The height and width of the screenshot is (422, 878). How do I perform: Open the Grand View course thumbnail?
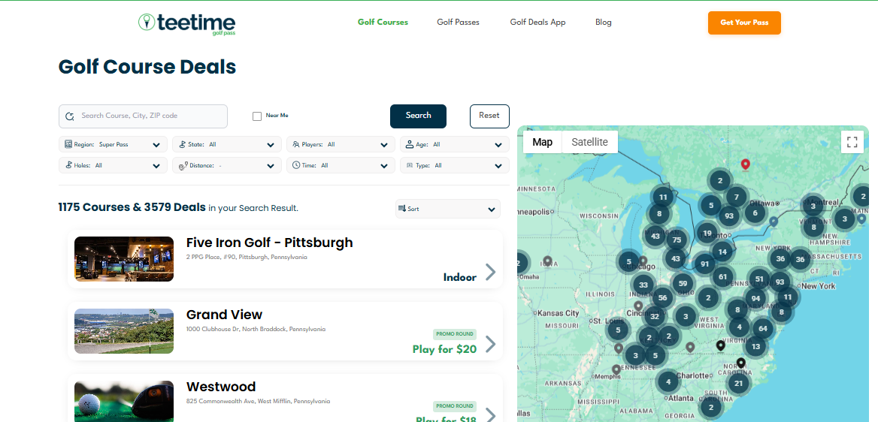pyautogui.click(x=124, y=331)
